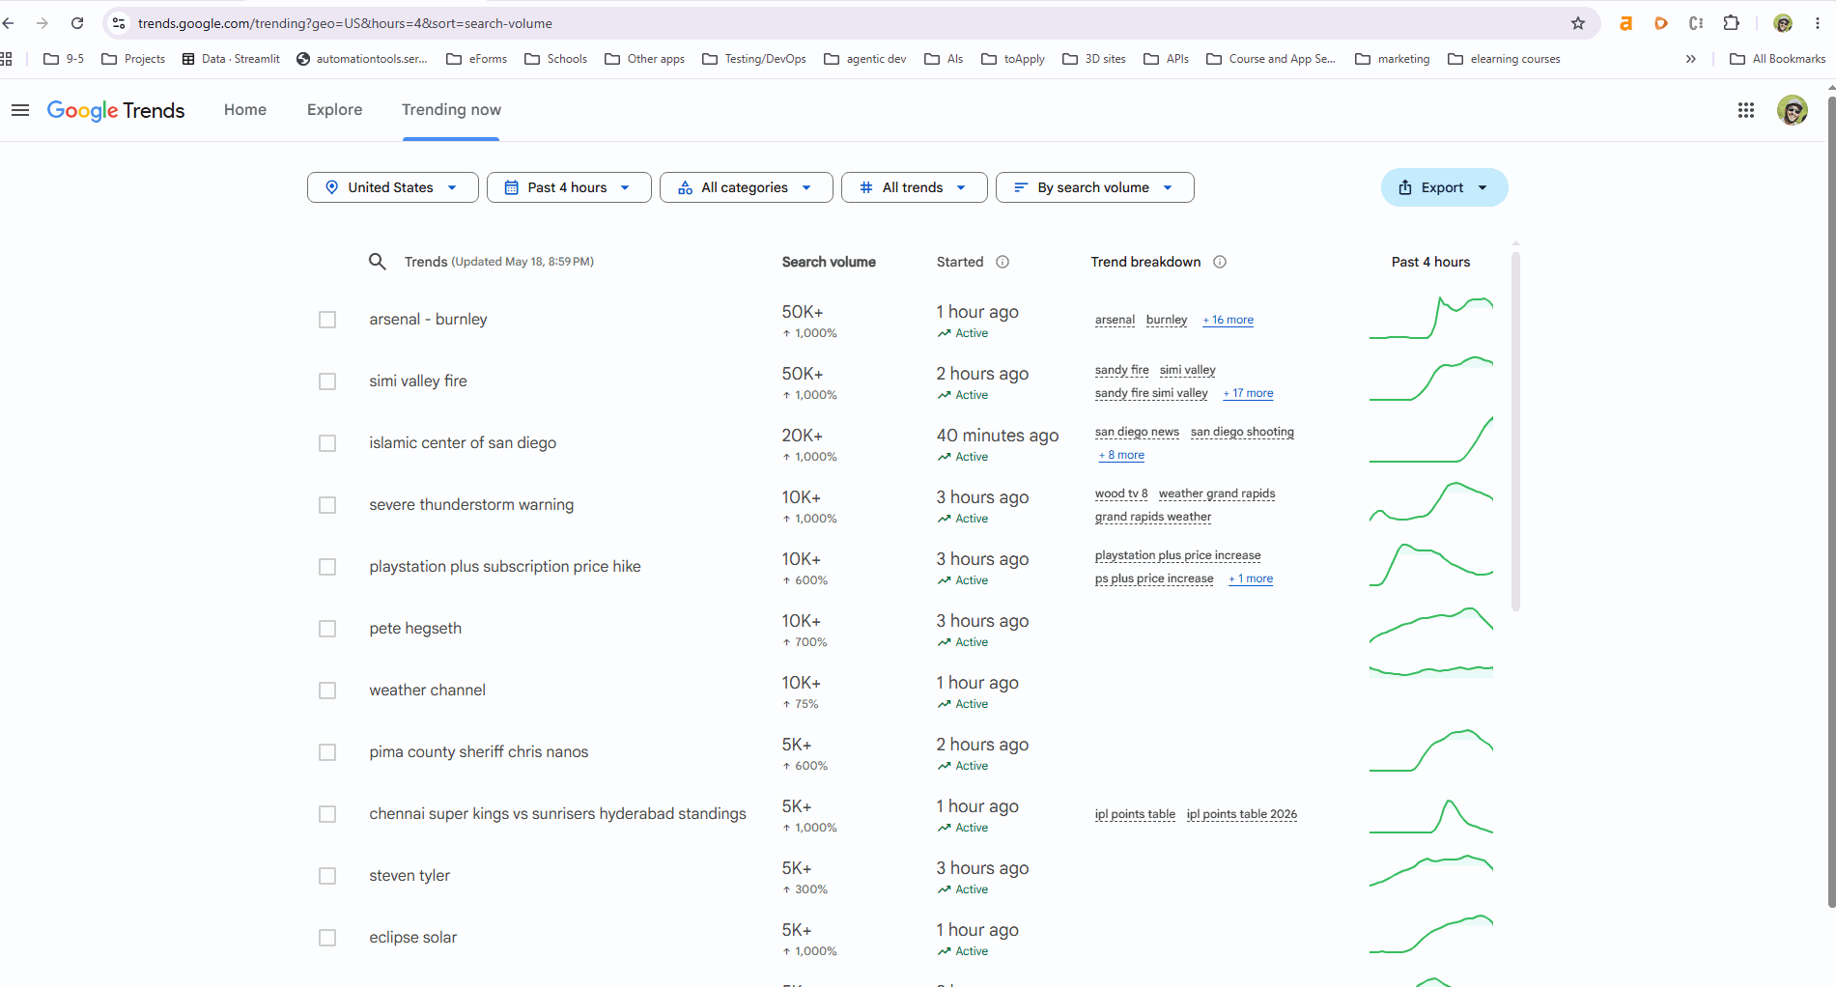Open the arsenal - burnley sparkline chart
Image resolution: width=1836 pixels, height=987 pixels.
pyautogui.click(x=1431, y=319)
